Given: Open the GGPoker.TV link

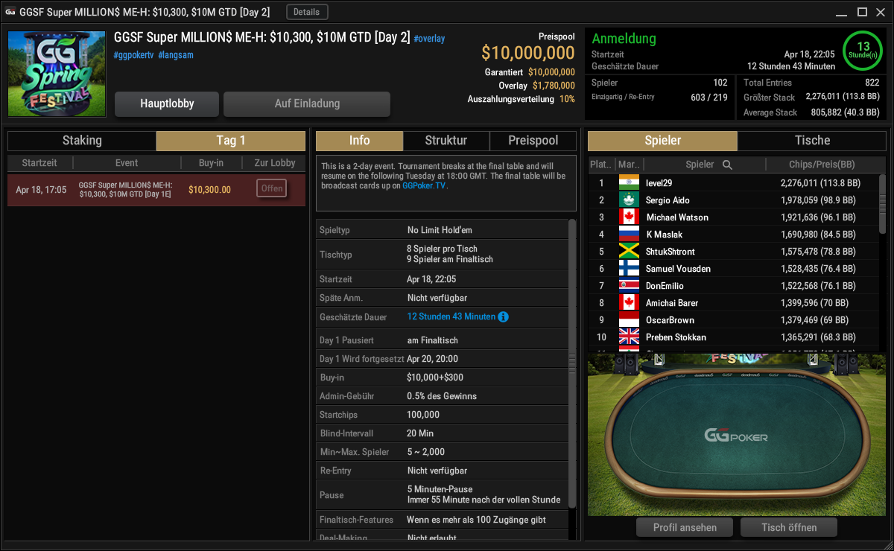Looking at the screenshot, I should [425, 186].
